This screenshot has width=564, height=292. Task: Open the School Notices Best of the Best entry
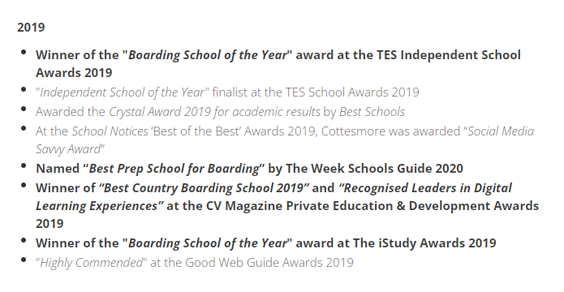(285, 140)
